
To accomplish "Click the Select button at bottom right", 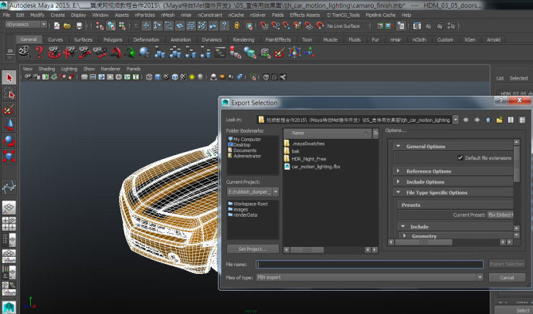I will pos(522,310).
